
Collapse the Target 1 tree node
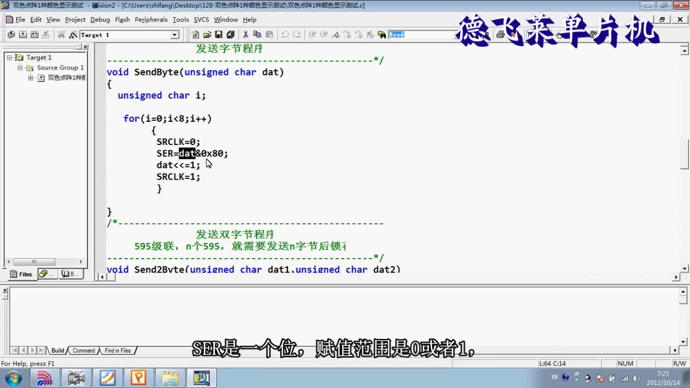pyautogui.click(x=9, y=57)
